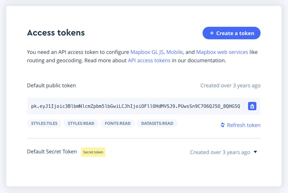288x193 pixels.
Task: Open the Mapbox GL JS link
Action: 147,52
